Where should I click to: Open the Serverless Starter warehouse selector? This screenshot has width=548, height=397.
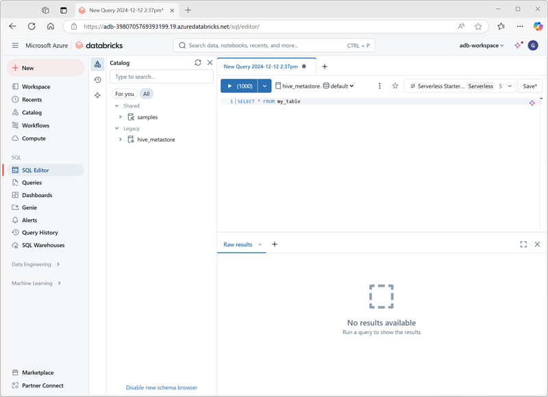pyautogui.click(x=460, y=86)
